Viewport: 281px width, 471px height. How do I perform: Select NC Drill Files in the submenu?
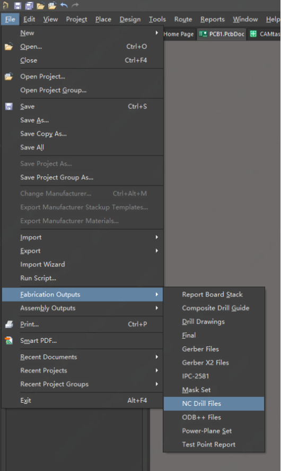214,403
